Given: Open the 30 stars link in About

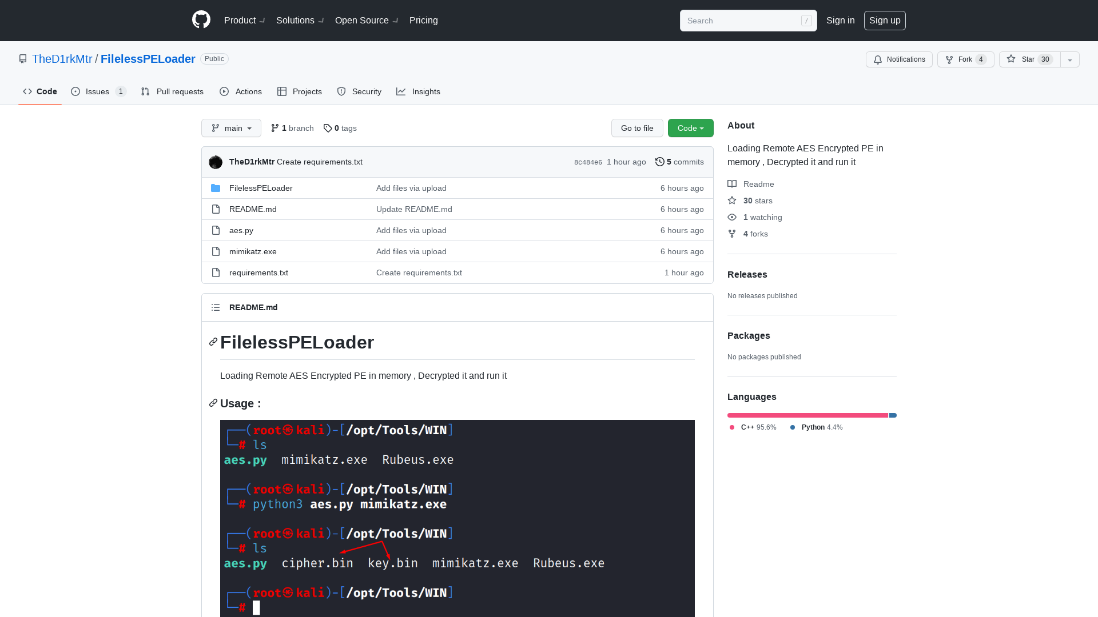Looking at the screenshot, I should coord(750,201).
